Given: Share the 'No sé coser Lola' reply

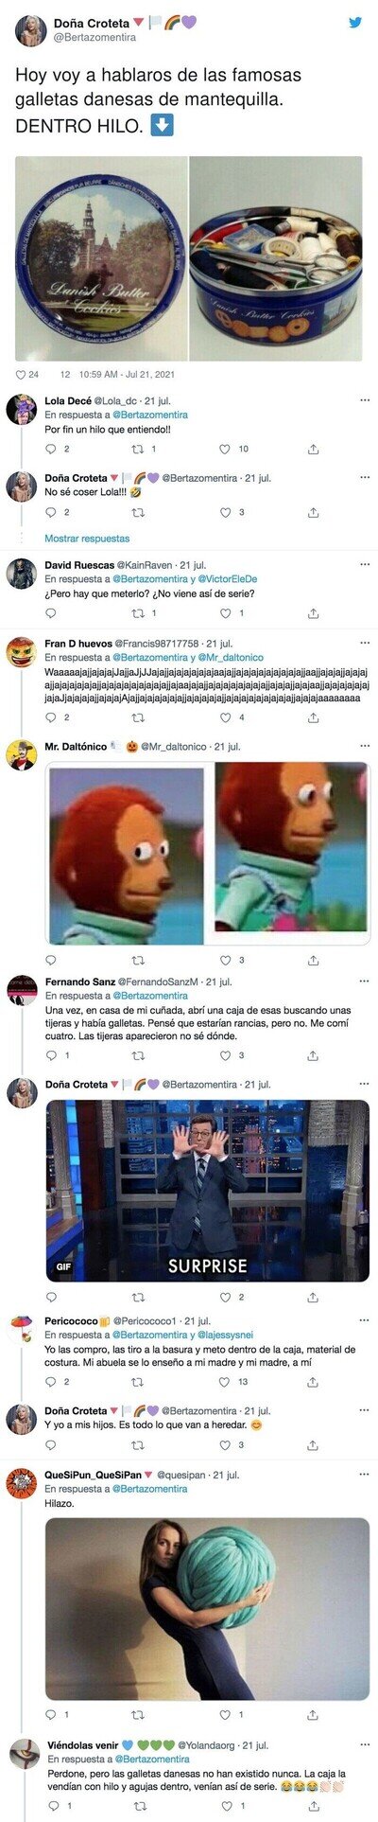Looking at the screenshot, I should tap(313, 512).
